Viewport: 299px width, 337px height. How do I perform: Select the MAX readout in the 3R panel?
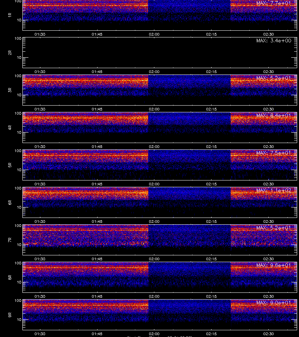(274, 78)
